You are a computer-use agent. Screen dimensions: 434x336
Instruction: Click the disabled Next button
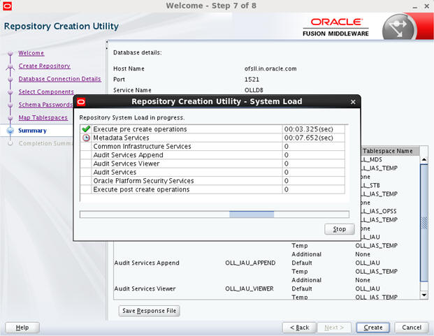(x=334, y=328)
